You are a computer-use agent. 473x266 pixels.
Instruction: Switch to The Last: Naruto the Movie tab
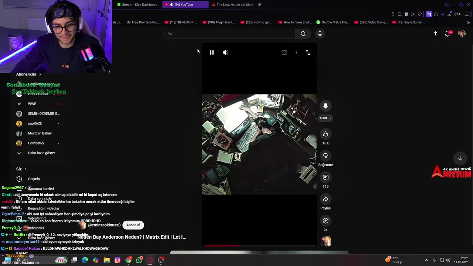click(x=233, y=4)
